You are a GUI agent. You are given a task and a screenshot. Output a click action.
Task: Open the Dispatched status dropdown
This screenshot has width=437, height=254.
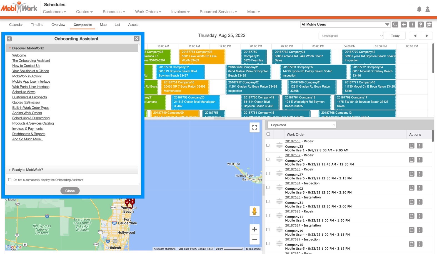(302, 125)
